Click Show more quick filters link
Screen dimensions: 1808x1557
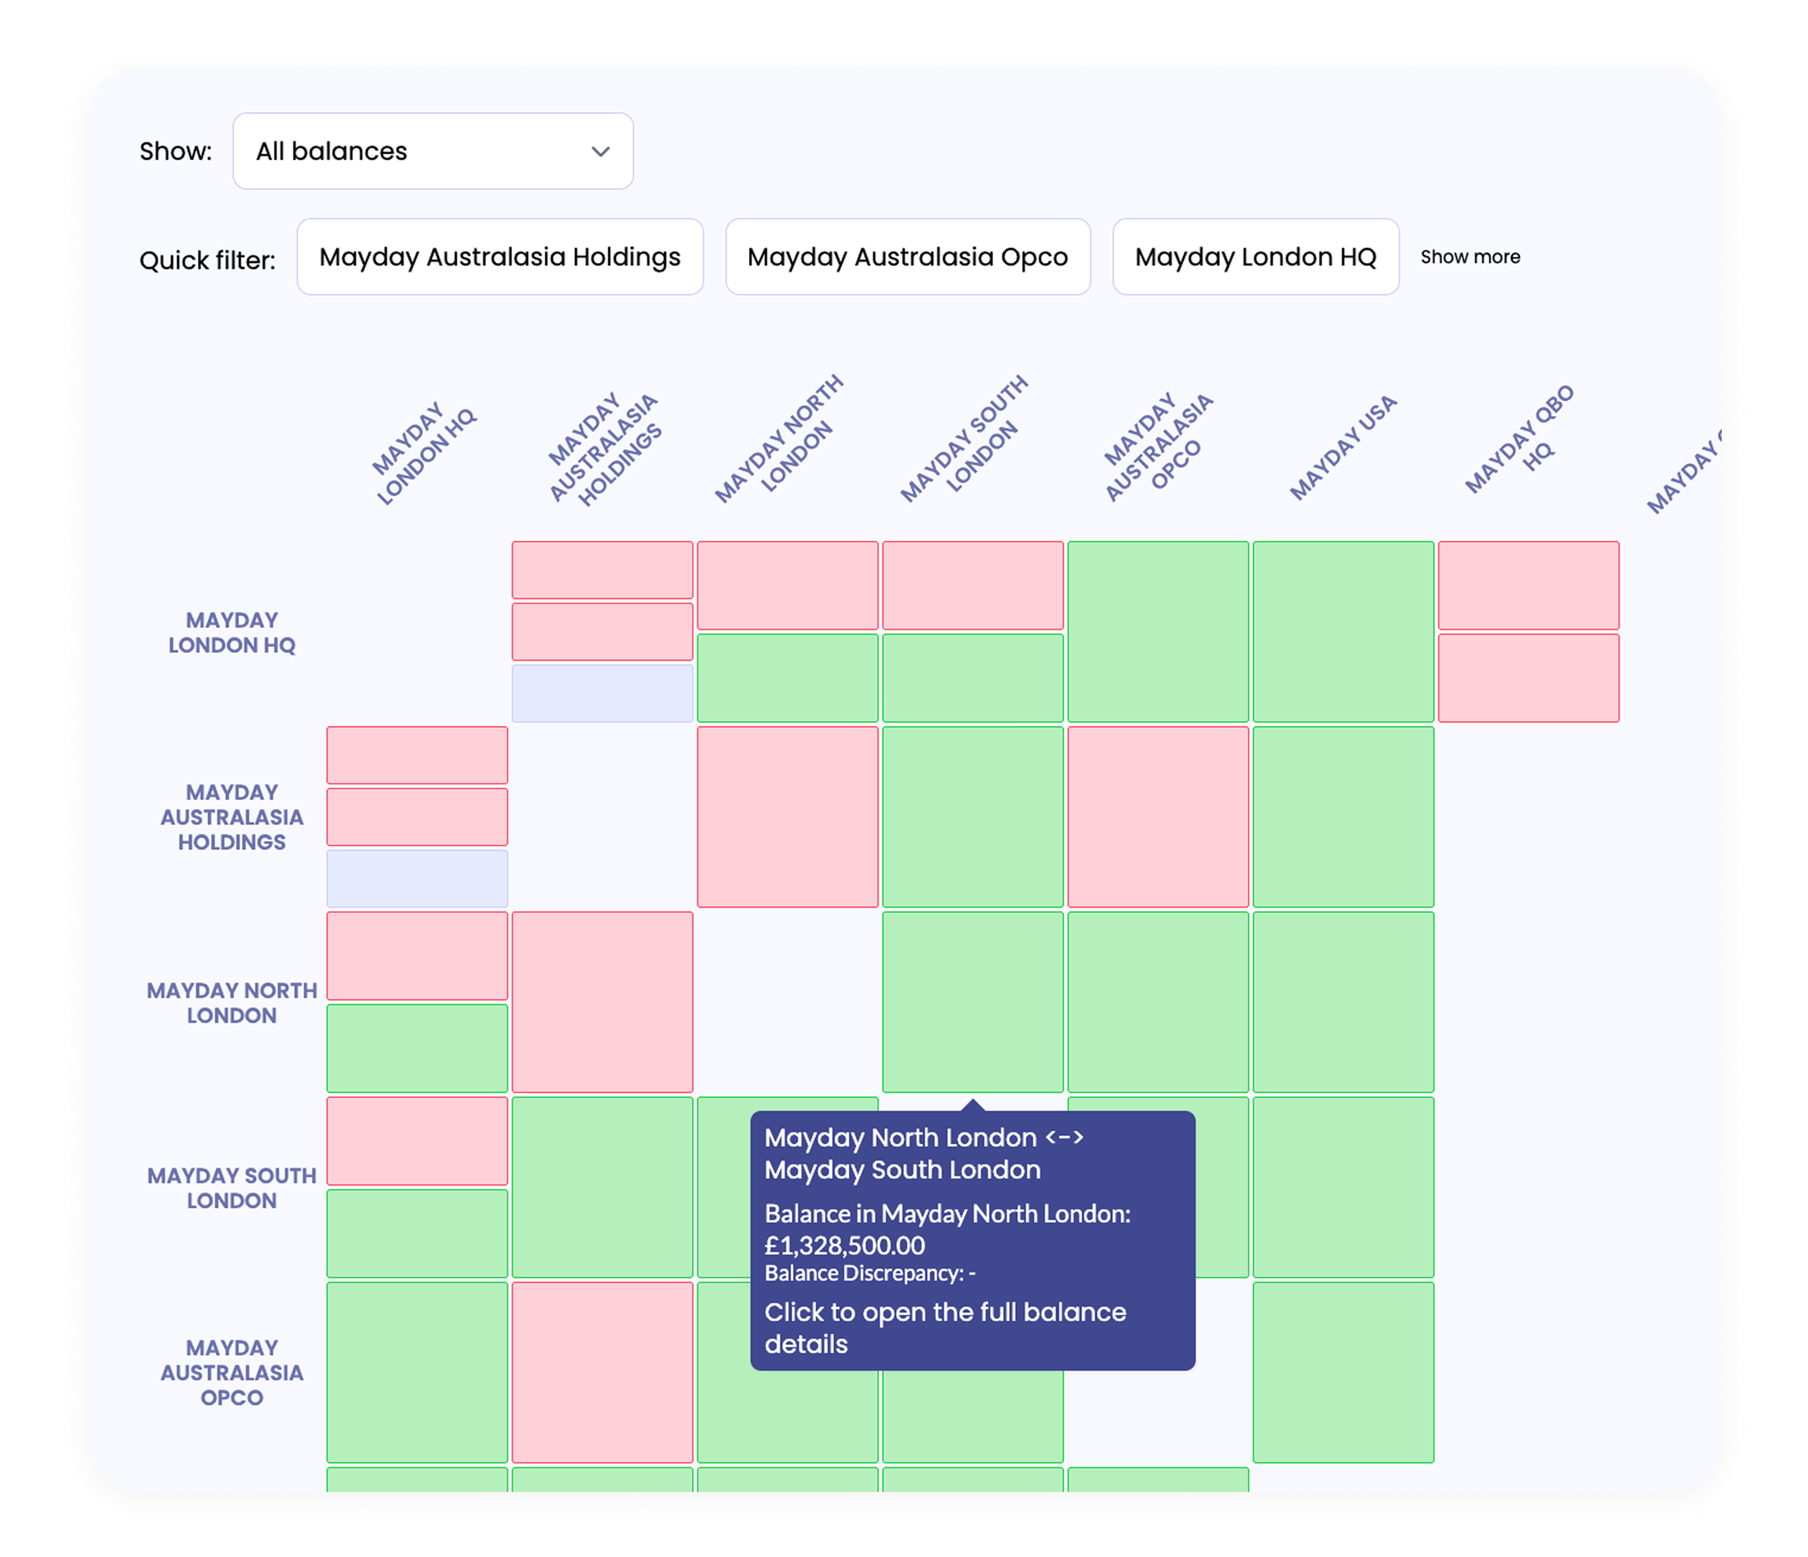pos(1469,256)
